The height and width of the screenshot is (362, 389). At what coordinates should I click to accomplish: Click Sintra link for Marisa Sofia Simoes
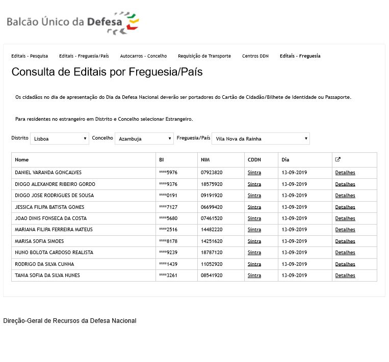pos(254,241)
